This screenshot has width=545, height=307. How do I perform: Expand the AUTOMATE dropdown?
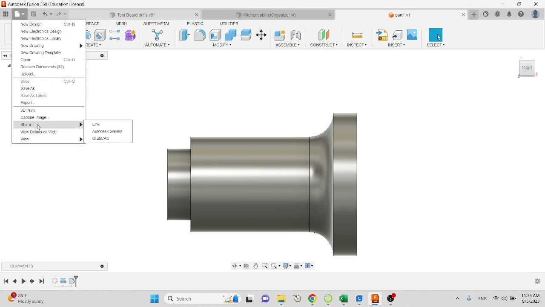pos(158,45)
